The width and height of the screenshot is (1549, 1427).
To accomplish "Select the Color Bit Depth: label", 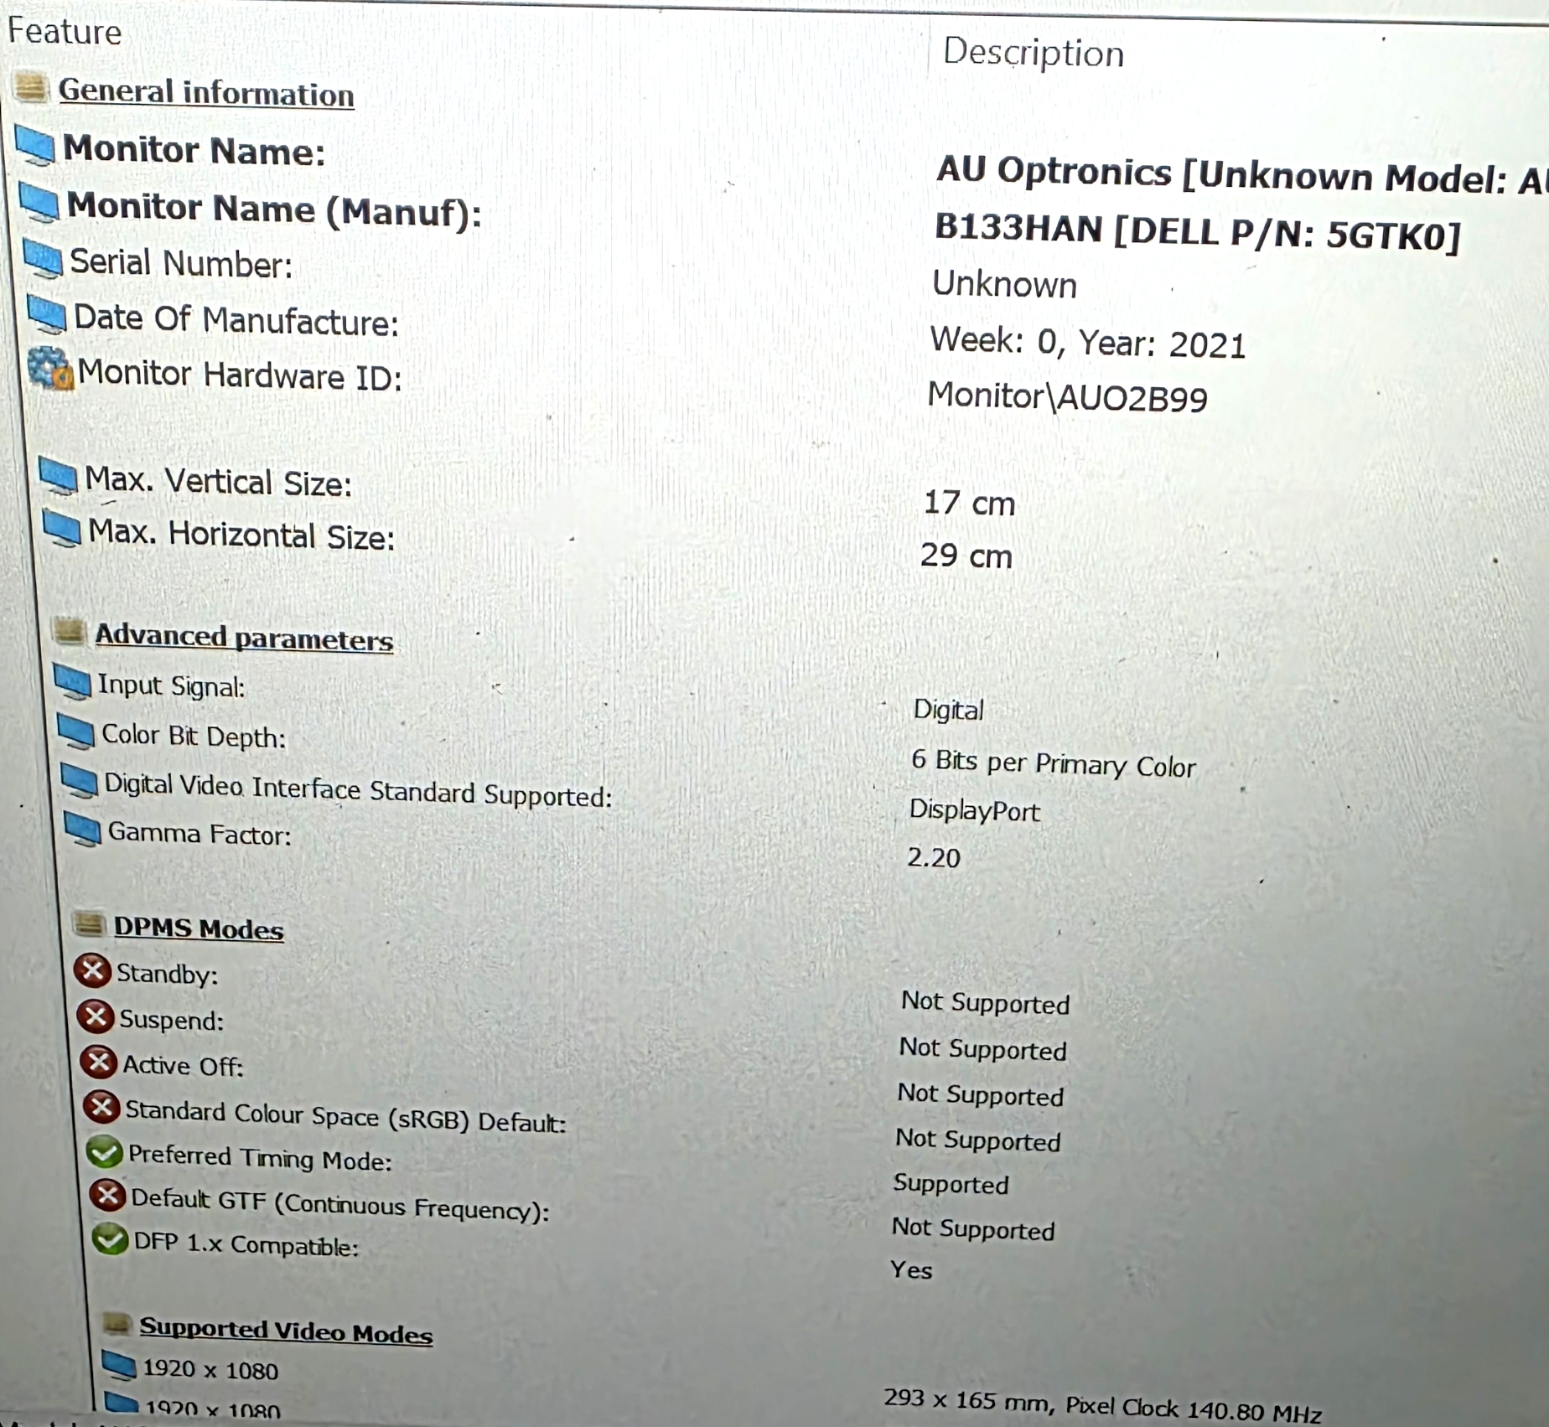I will pyautogui.click(x=194, y=736).
